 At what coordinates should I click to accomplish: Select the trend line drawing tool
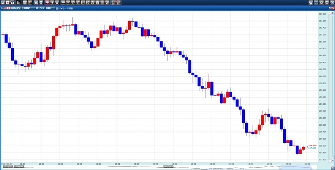coord(68,3)
